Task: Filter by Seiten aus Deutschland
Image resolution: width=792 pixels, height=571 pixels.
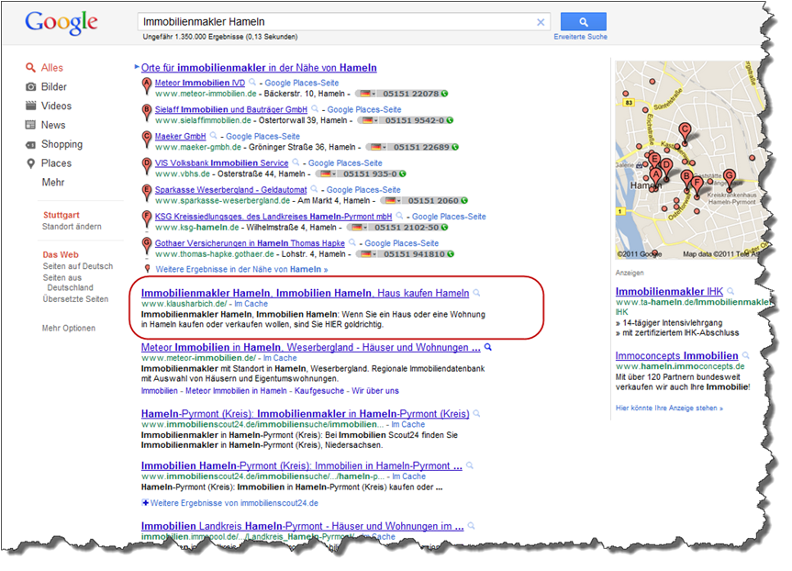Action: 69,283
